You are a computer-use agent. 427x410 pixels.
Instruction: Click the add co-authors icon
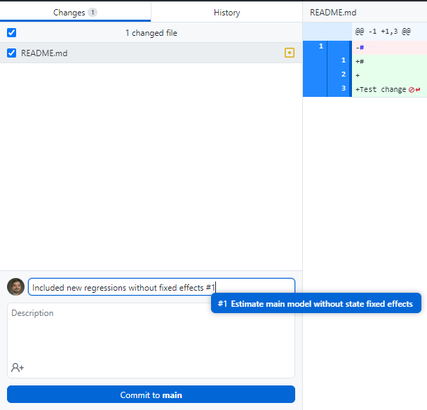click(18, 367)
